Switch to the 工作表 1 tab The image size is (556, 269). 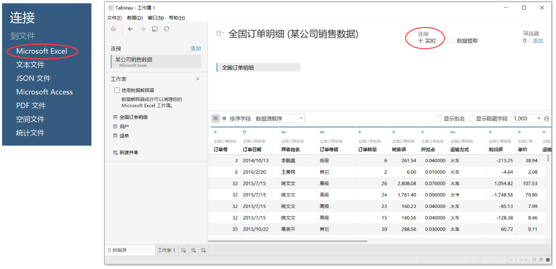166,250
